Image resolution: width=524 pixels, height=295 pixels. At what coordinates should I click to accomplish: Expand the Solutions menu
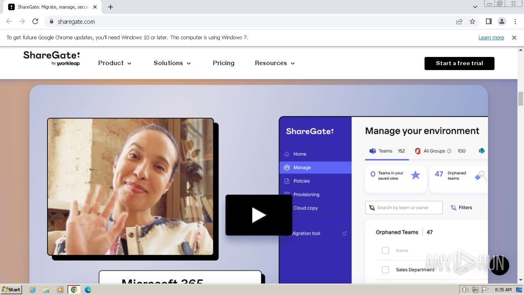[172, 63]
